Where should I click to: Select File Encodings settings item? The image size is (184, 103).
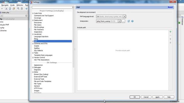point(39,27)
